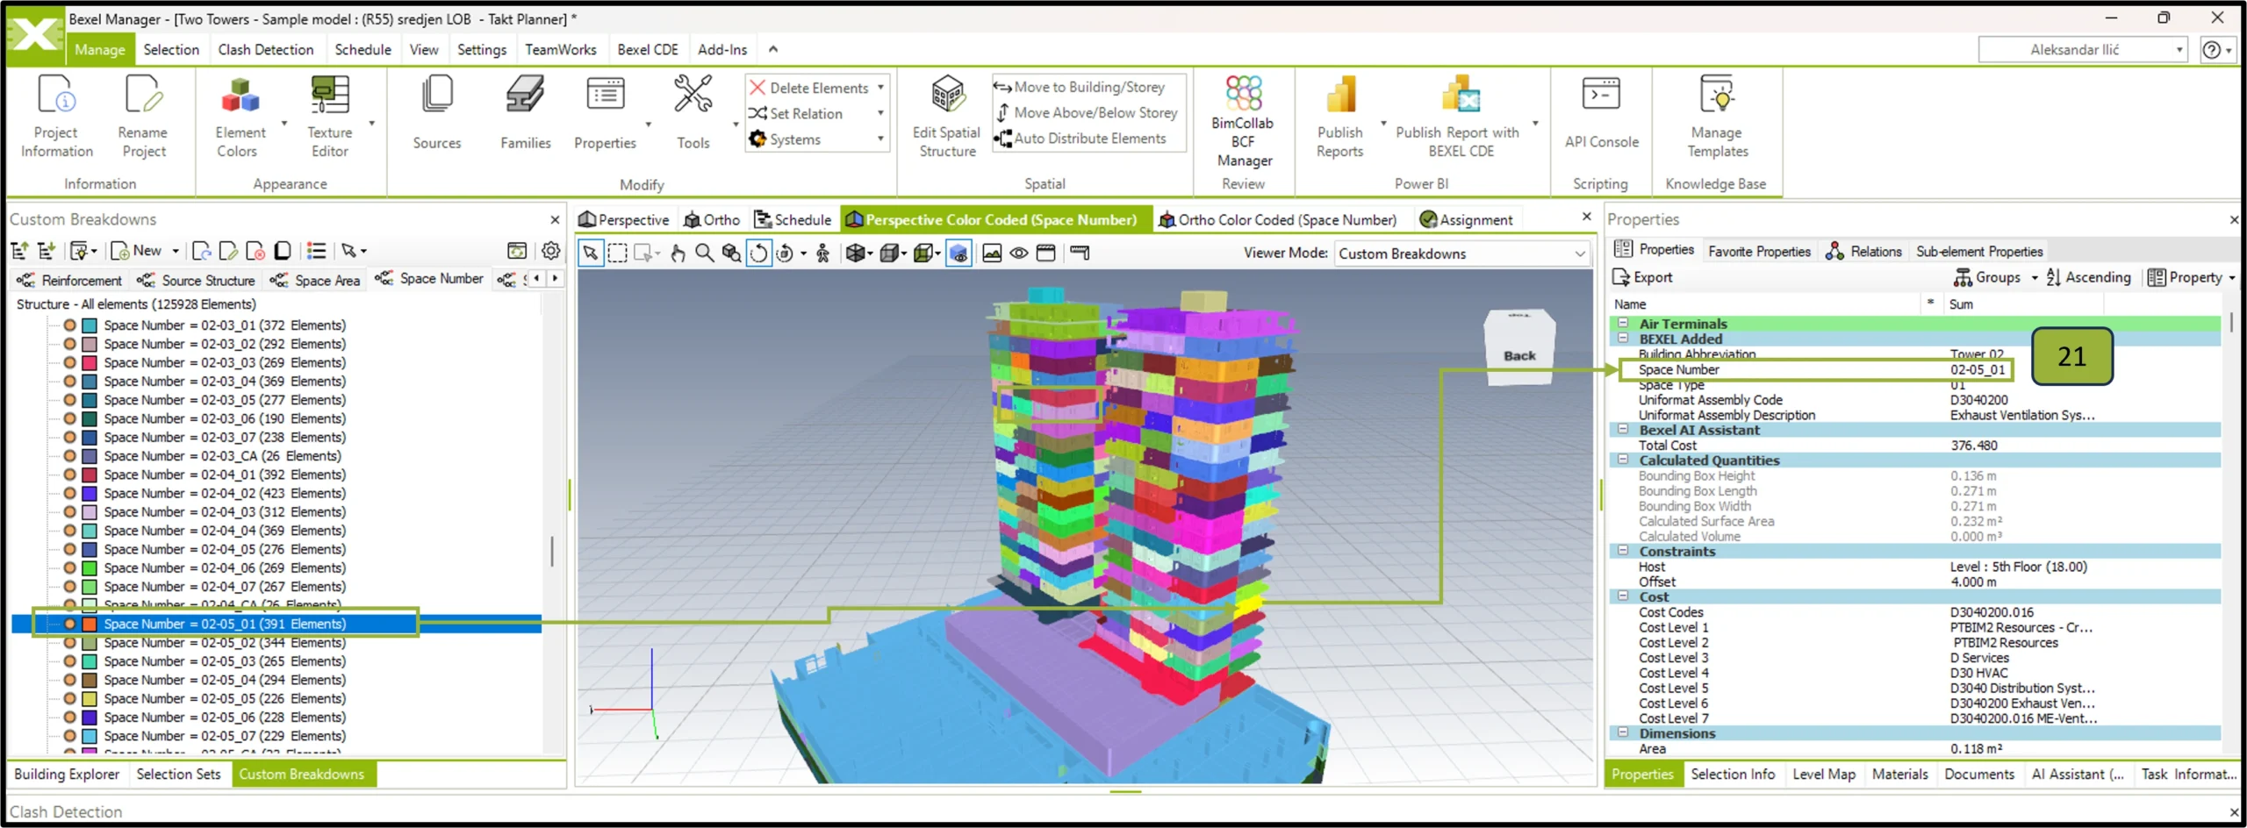Switch to the Ortho view tab
The width and height of the screenshot is (2247, 828).
[712, 219]
